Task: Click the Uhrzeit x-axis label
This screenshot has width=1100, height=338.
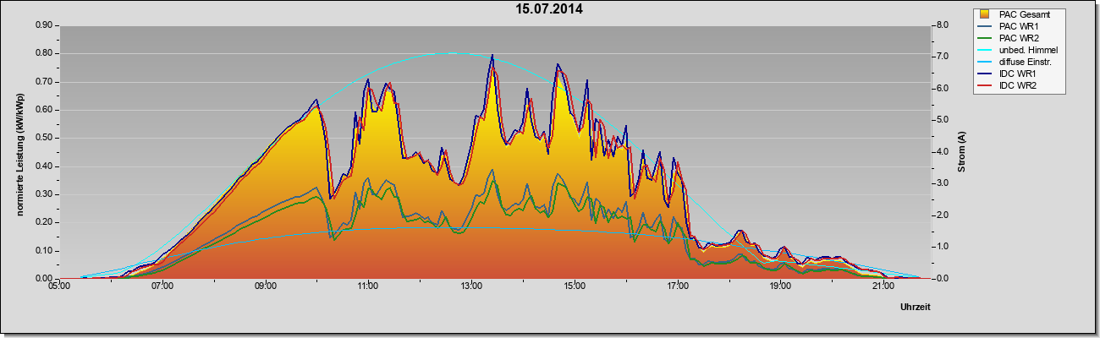Action: click(916, 308)
